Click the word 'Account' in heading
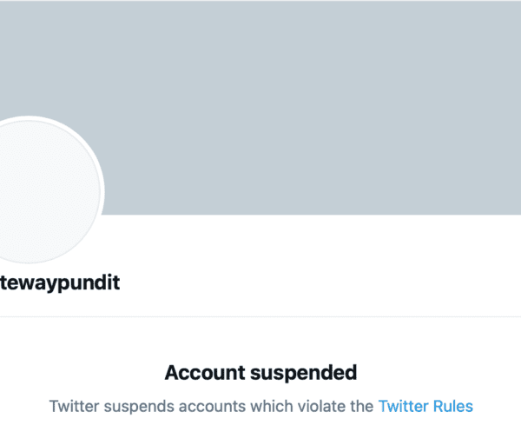This screenshot has width=521, height=445. coord(204,373)
